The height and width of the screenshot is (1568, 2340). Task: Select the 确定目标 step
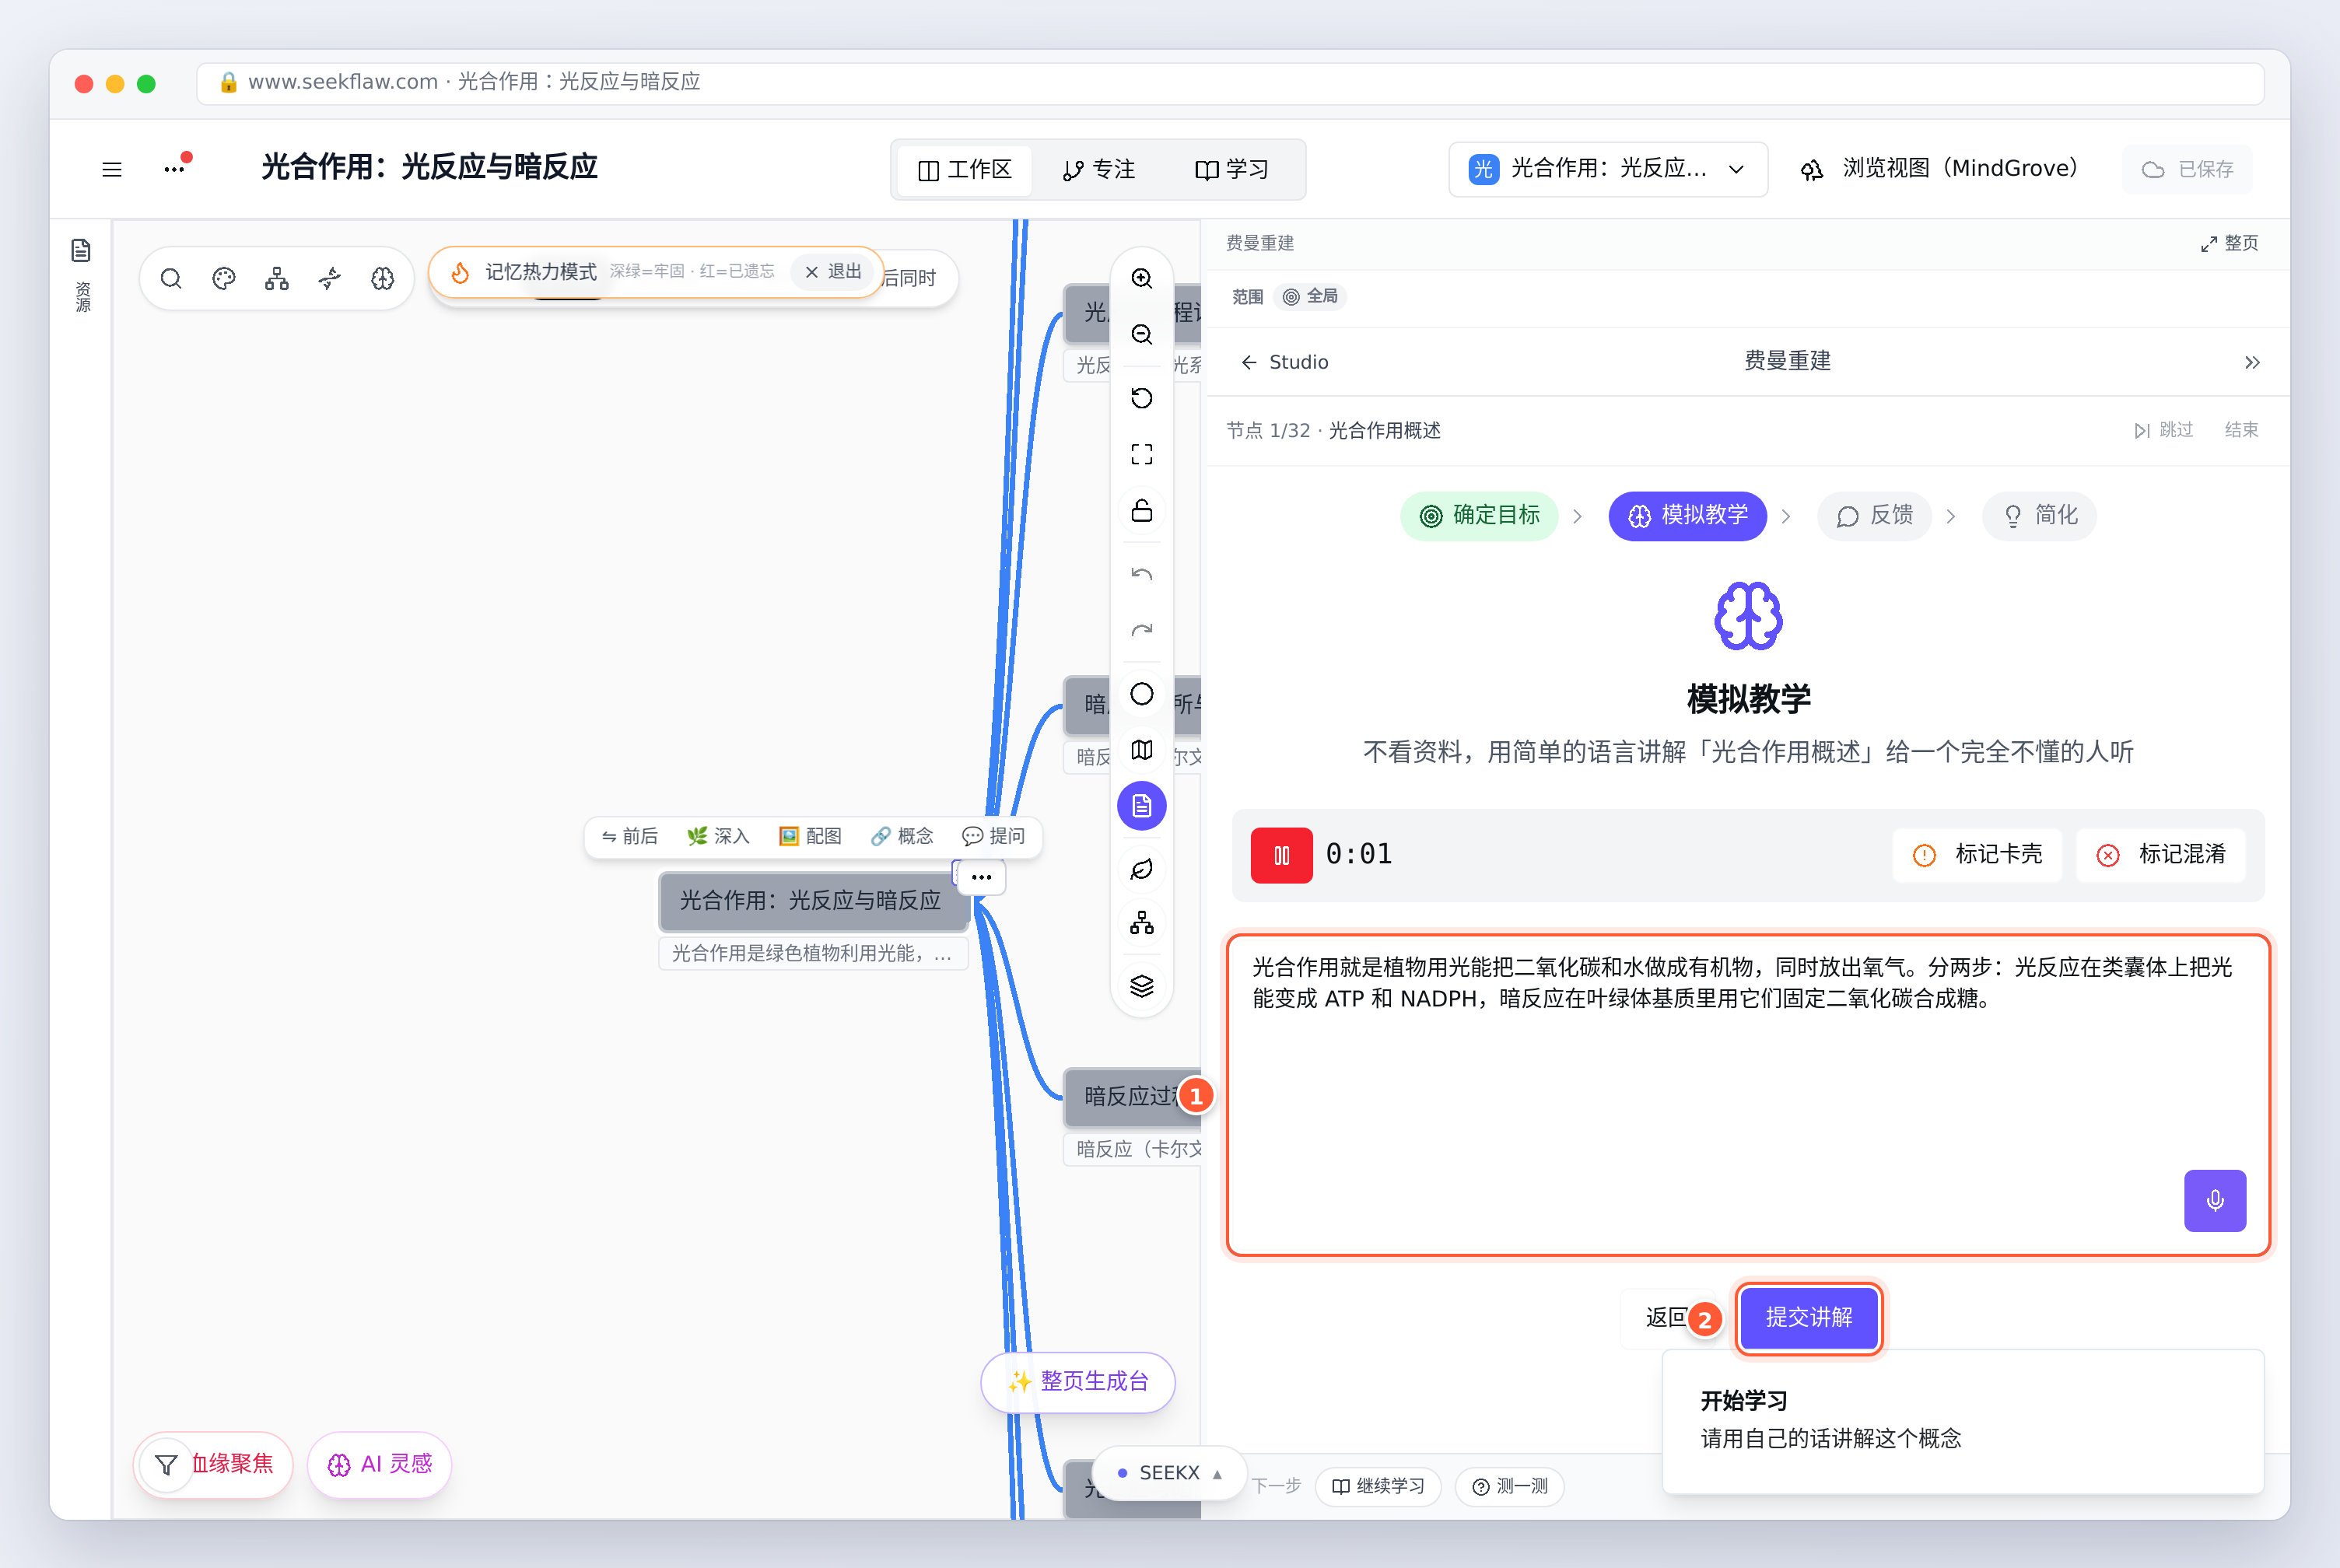[x=1479, y=516]
